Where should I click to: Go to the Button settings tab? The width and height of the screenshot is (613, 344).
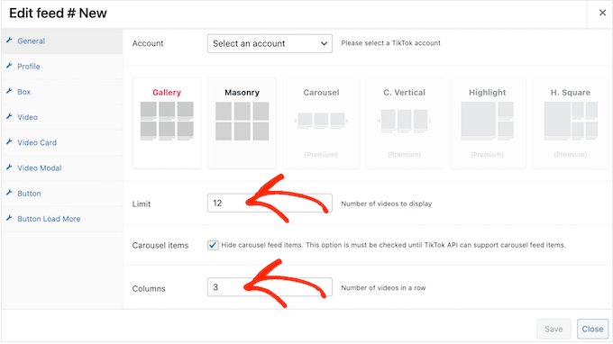click(29, 194)
